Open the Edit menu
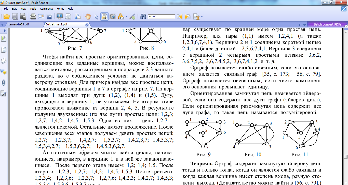This screenshot has width=348, height=185. pyautogui.click(x=14, y=9)
